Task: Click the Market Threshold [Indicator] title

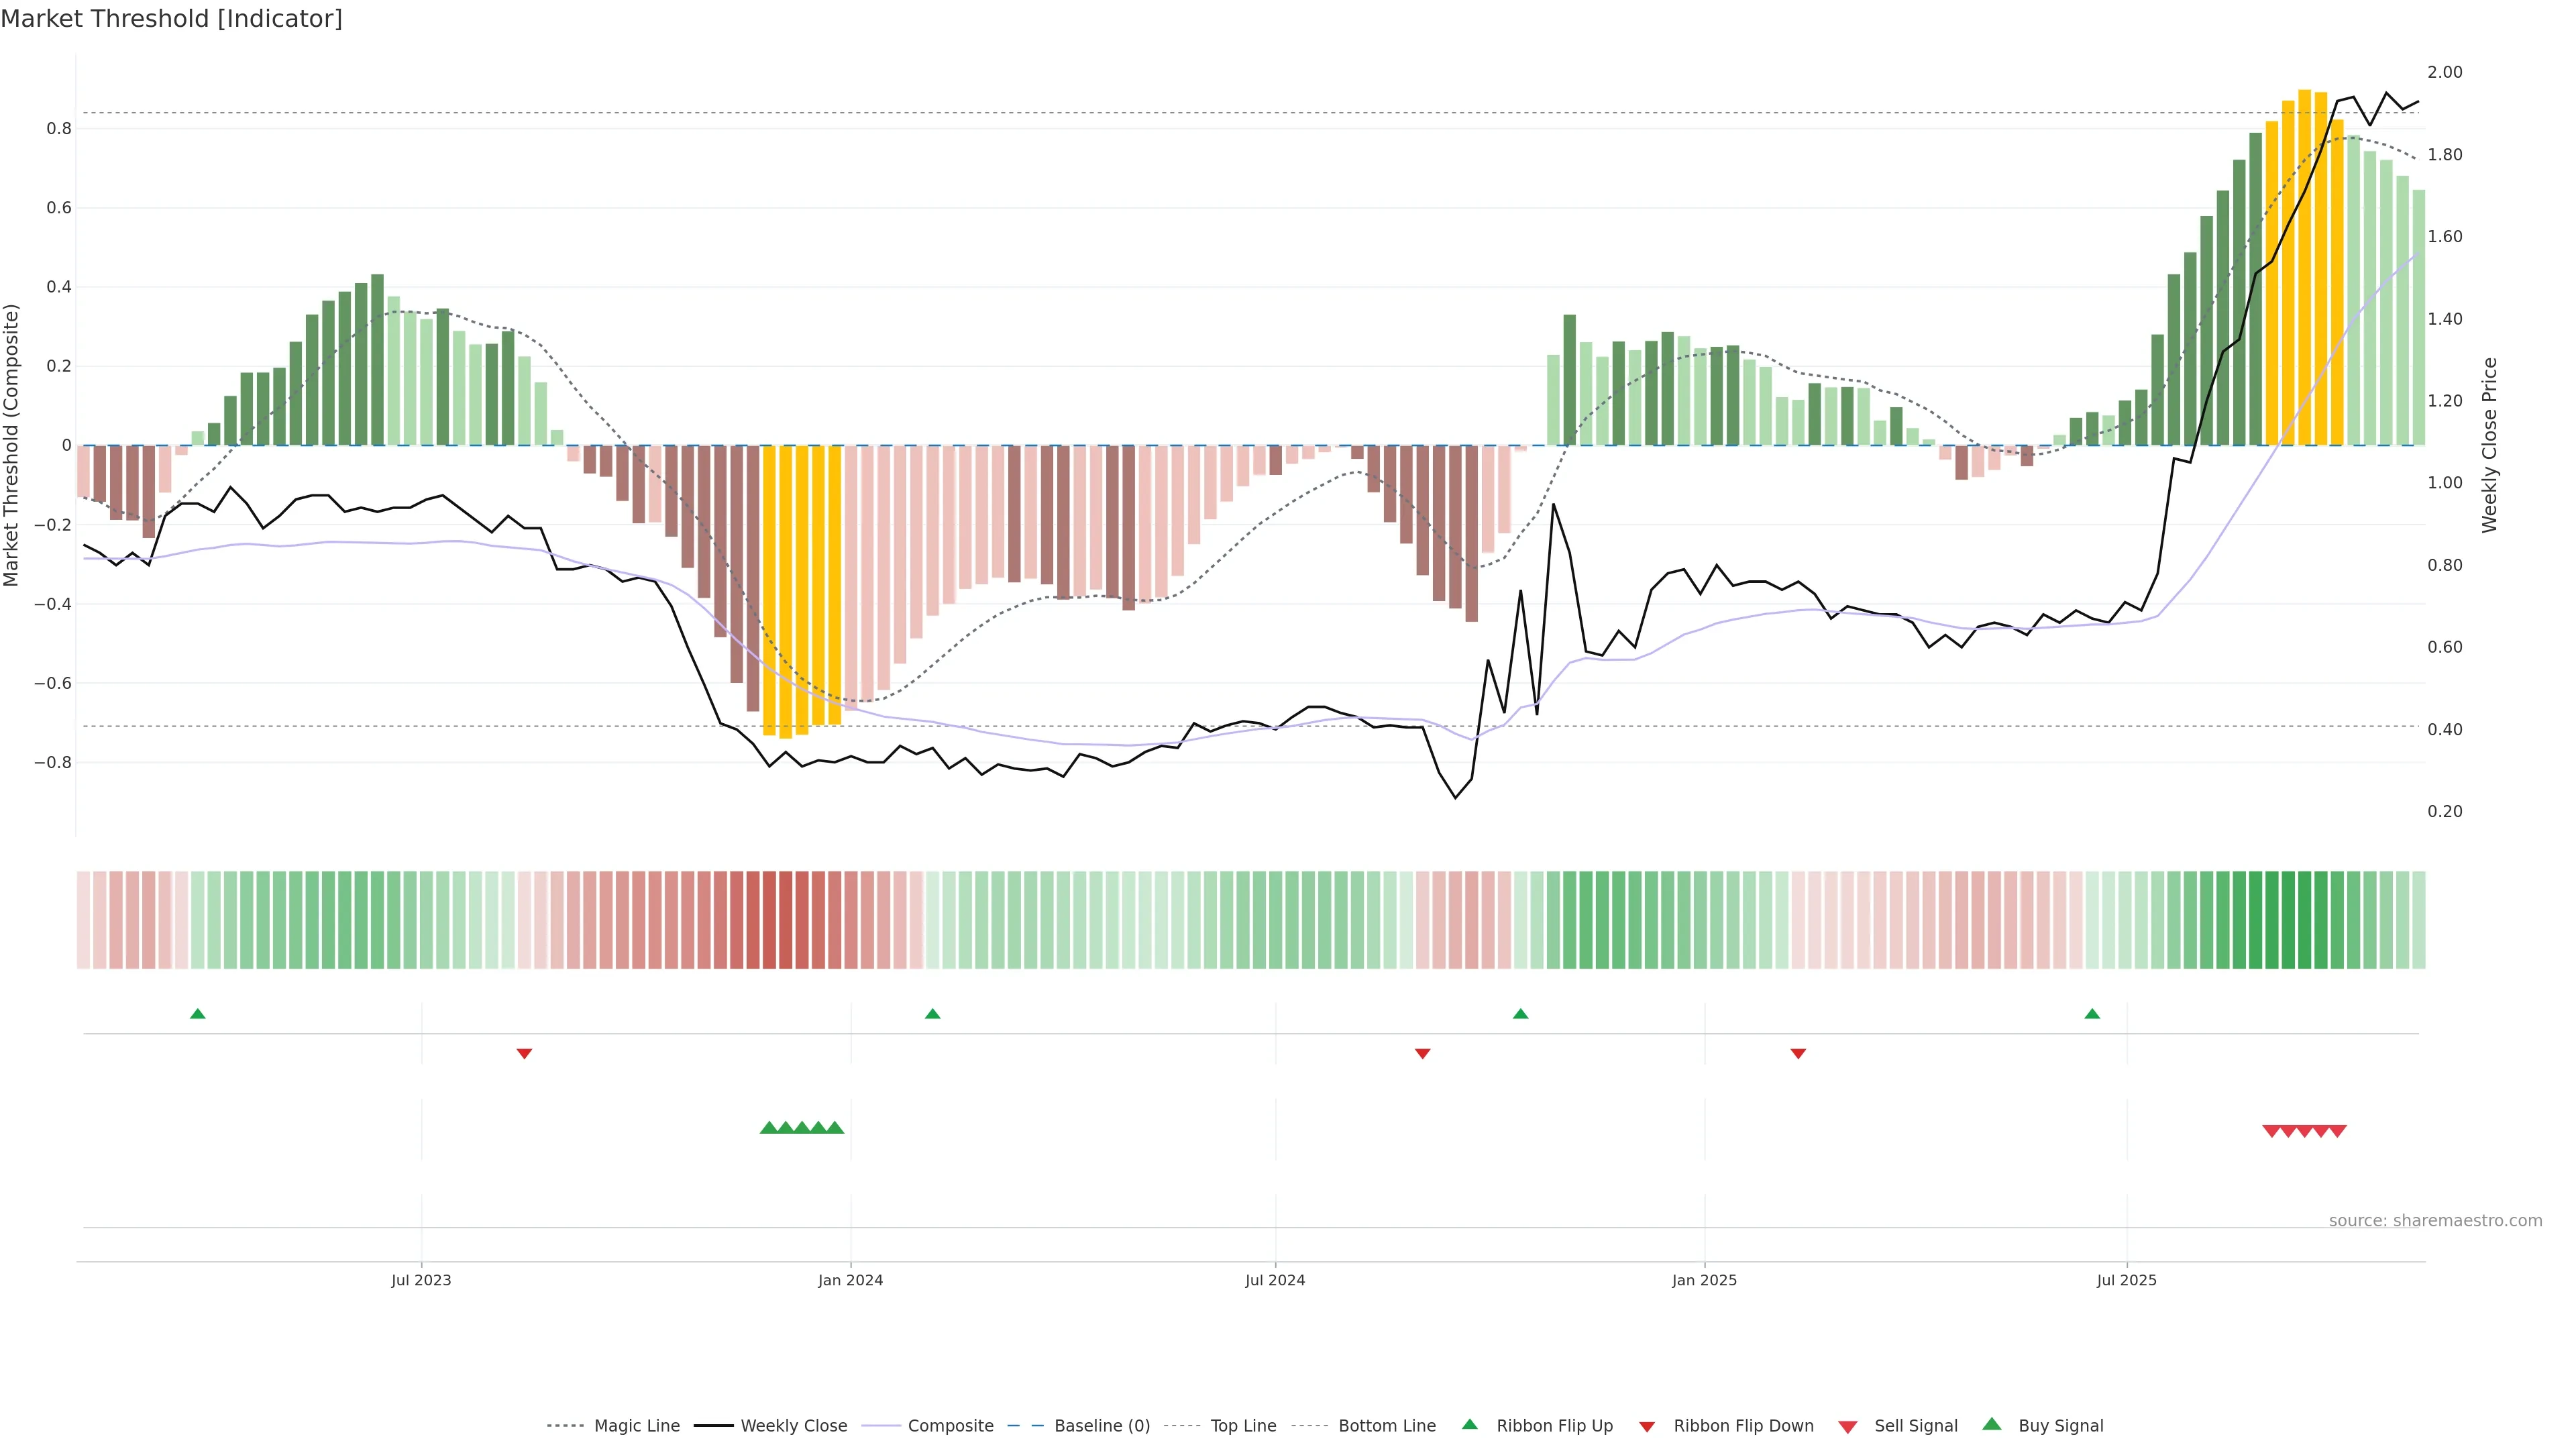Action: pyautogui.click(x=171, y=19)
